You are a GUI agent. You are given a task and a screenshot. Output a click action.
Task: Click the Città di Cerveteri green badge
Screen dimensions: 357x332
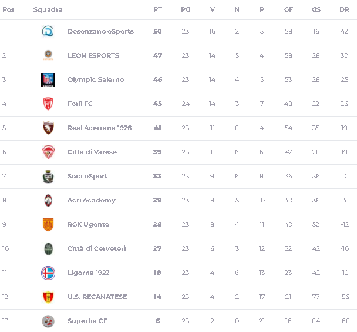pyautogui.click(x=48, y=249)
